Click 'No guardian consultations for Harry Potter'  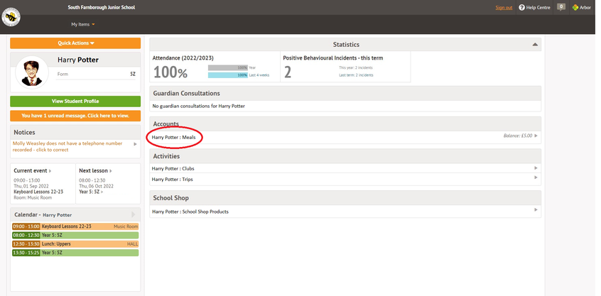[x=198, y=106]
